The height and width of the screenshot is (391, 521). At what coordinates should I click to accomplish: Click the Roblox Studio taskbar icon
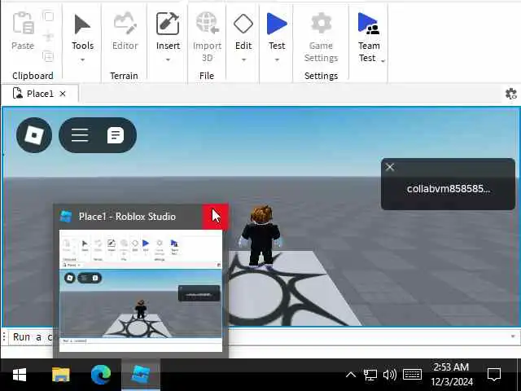point(141,375)
